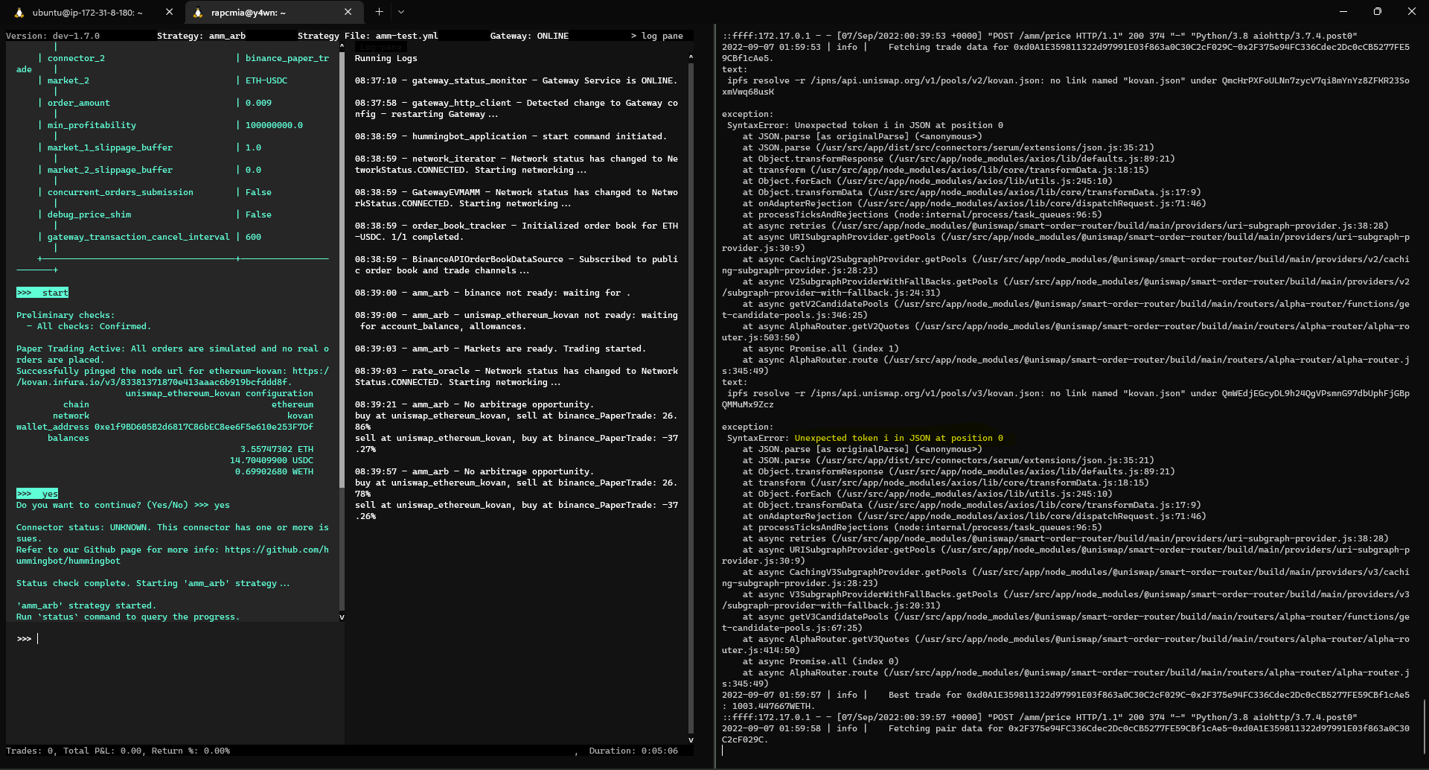Open a new terminal tab with the plus icon
Viewport: 1429px width, 770px height.
[379, 12]
